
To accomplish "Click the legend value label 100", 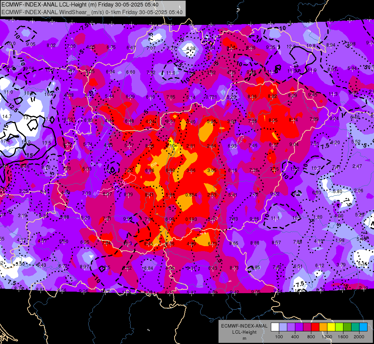I will pos(279,337).
